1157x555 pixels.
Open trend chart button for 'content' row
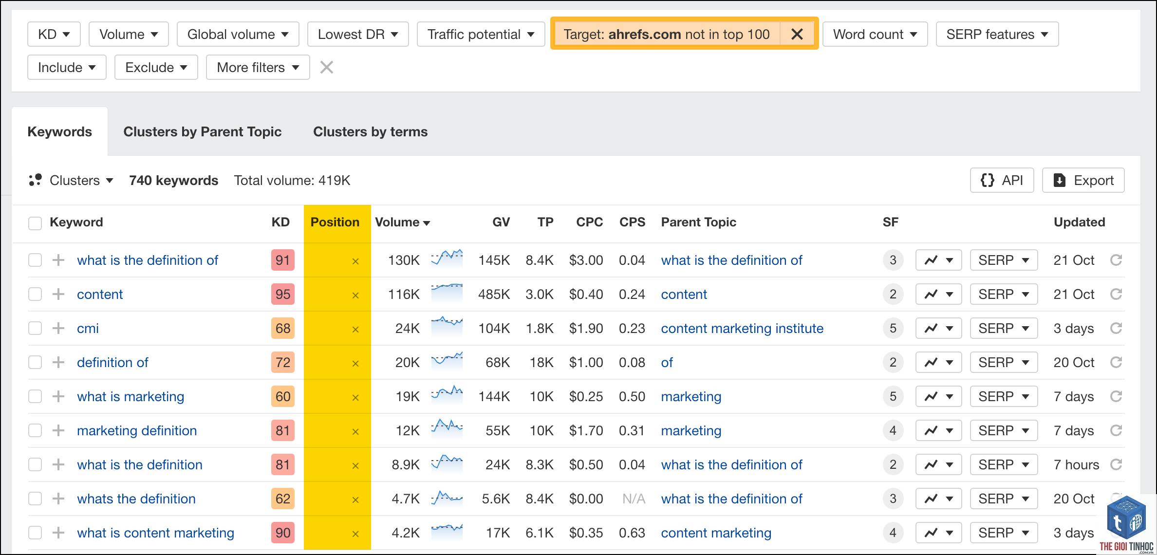point(938,294)
